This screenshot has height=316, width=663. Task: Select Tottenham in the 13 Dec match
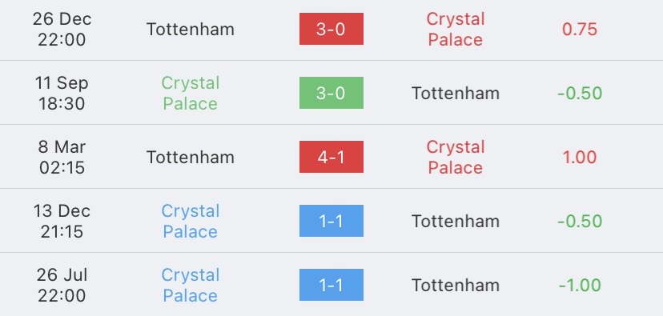[456, 222]
